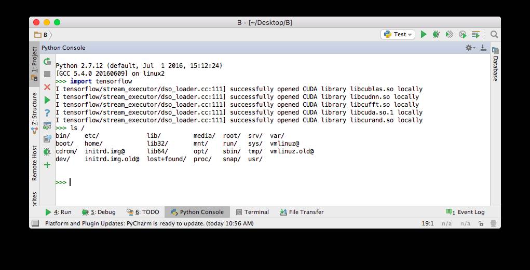530x270 pixels.
Task: Run with concurrency diagram icon
Action: click(475, 34)
